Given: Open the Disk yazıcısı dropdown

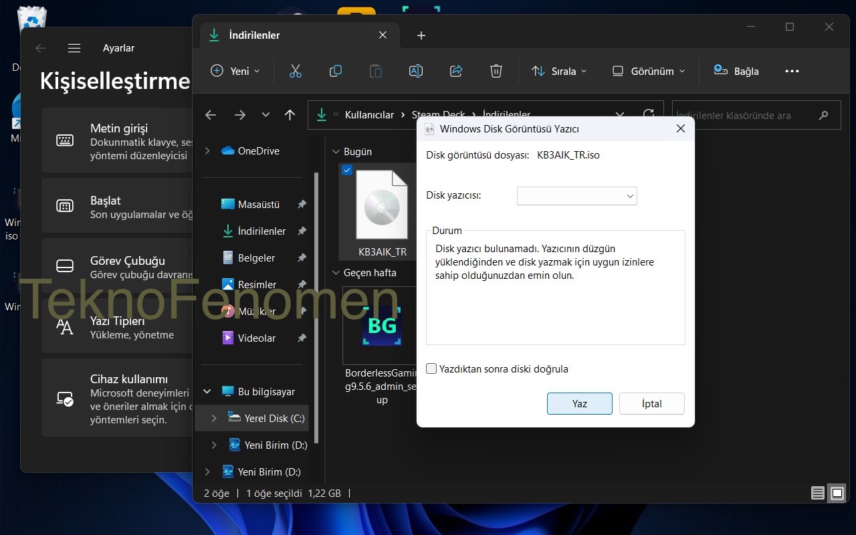Looking at the screenshot, I should [577, 196].
